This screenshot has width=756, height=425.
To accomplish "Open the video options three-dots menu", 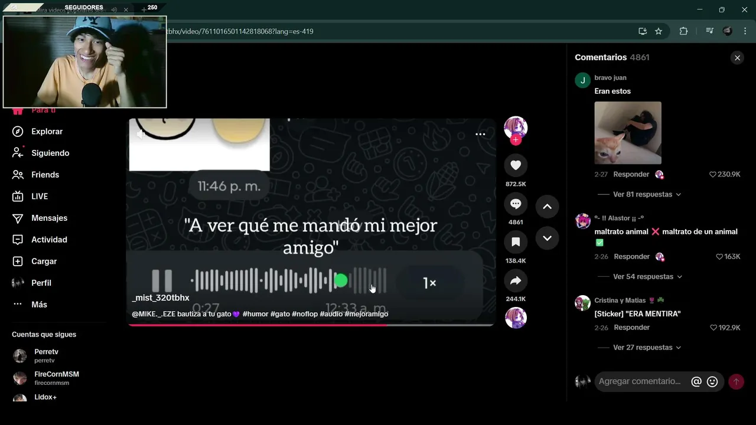I will (x=480, y=134).
